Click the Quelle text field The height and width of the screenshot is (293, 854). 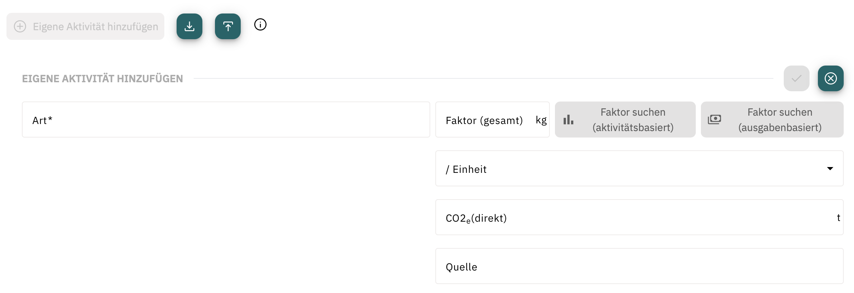(639, 266)
